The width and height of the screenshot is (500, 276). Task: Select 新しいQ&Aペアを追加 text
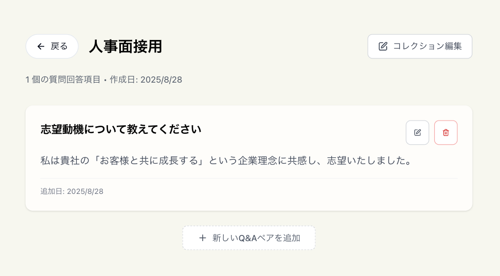coord(256,238)
